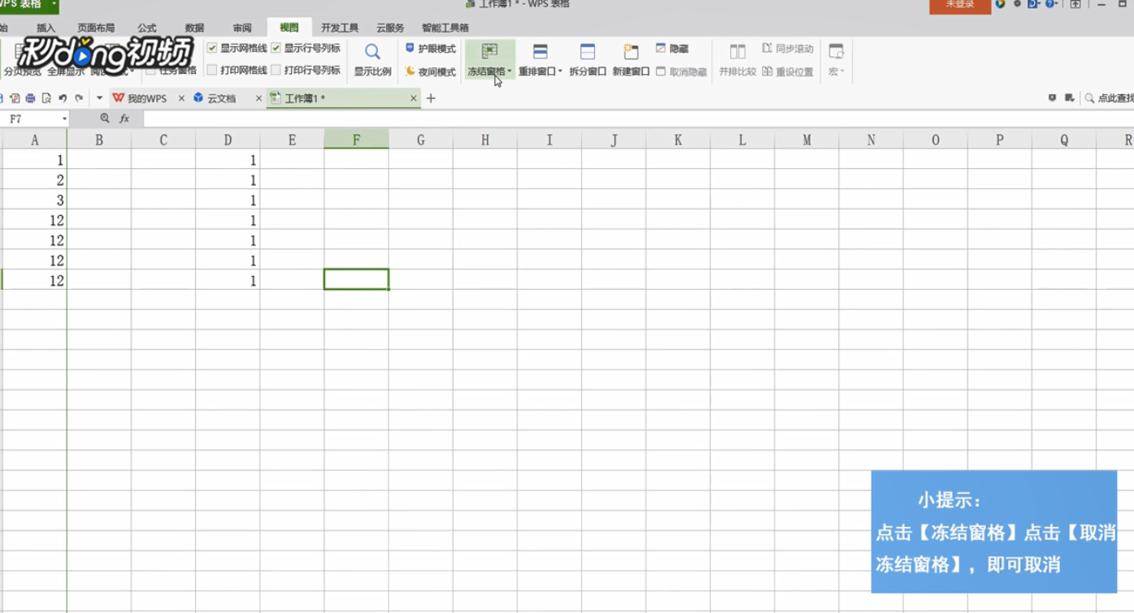Hide the window with 隐藏
Image resolution: width=1134 pixels, height=613 pixels.
(x=672, y=49)
